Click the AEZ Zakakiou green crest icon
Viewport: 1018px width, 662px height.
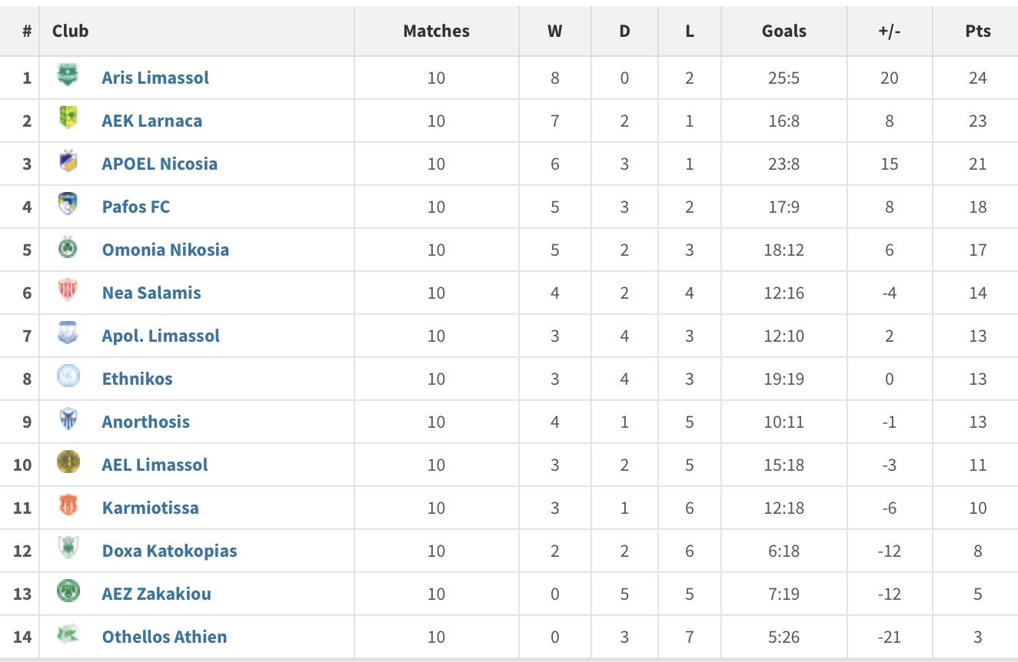[68, 591]
